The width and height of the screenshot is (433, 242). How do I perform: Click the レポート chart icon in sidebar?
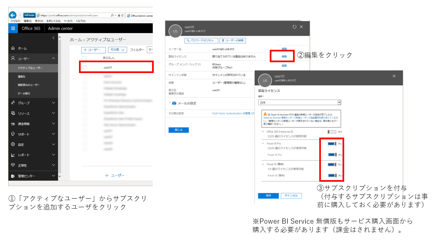(x=13, y=155)
